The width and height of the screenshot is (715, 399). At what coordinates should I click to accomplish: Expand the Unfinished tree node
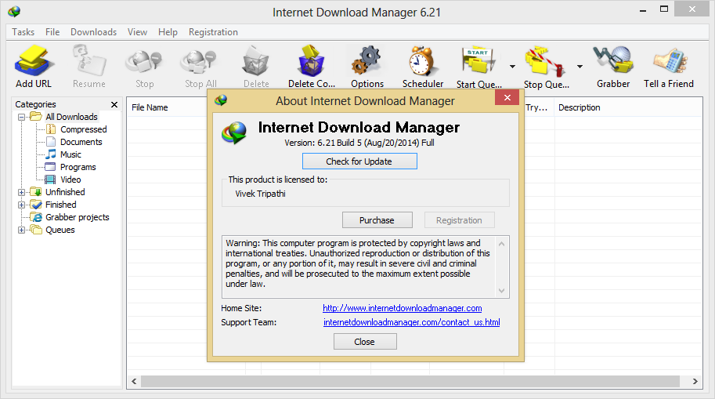[21, 193]
